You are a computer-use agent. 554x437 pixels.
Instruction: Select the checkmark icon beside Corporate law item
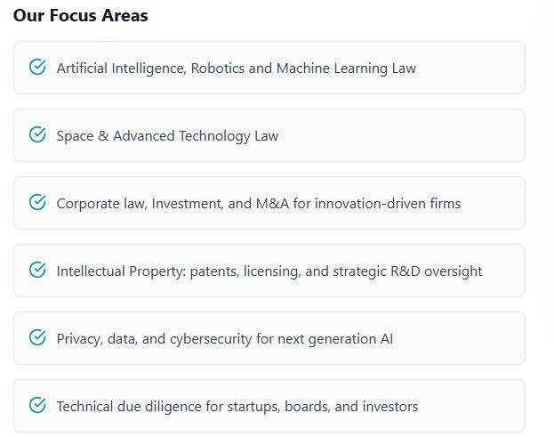click(37, 203)
